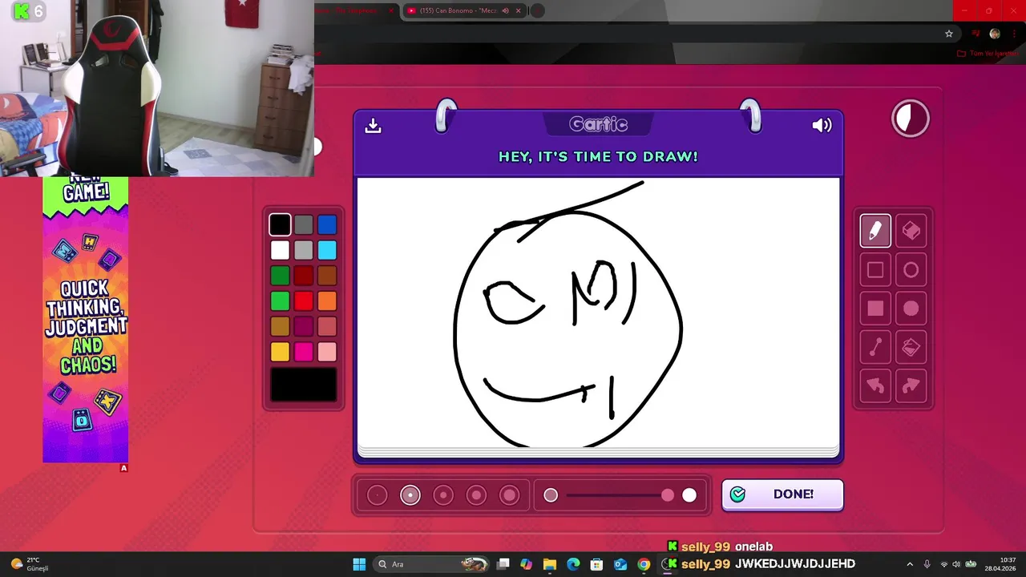Switch to Chrome in the taskbar
Viewport: 1026px width, 577px height.
click(x=644, y=564)
